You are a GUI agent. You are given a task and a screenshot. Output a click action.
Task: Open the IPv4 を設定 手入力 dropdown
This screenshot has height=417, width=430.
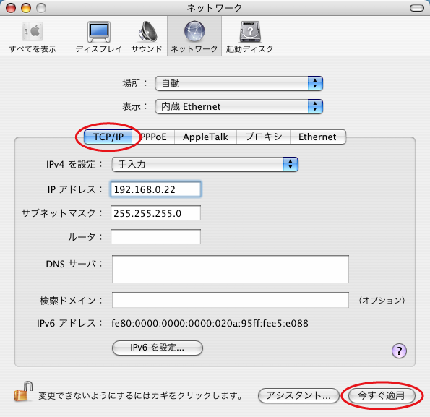(x=205, y=165)
